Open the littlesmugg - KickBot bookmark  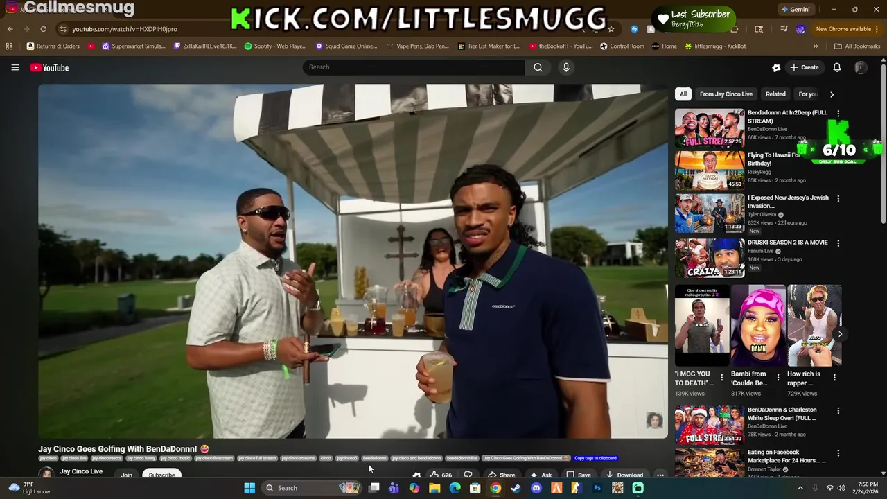coord(715,46)
